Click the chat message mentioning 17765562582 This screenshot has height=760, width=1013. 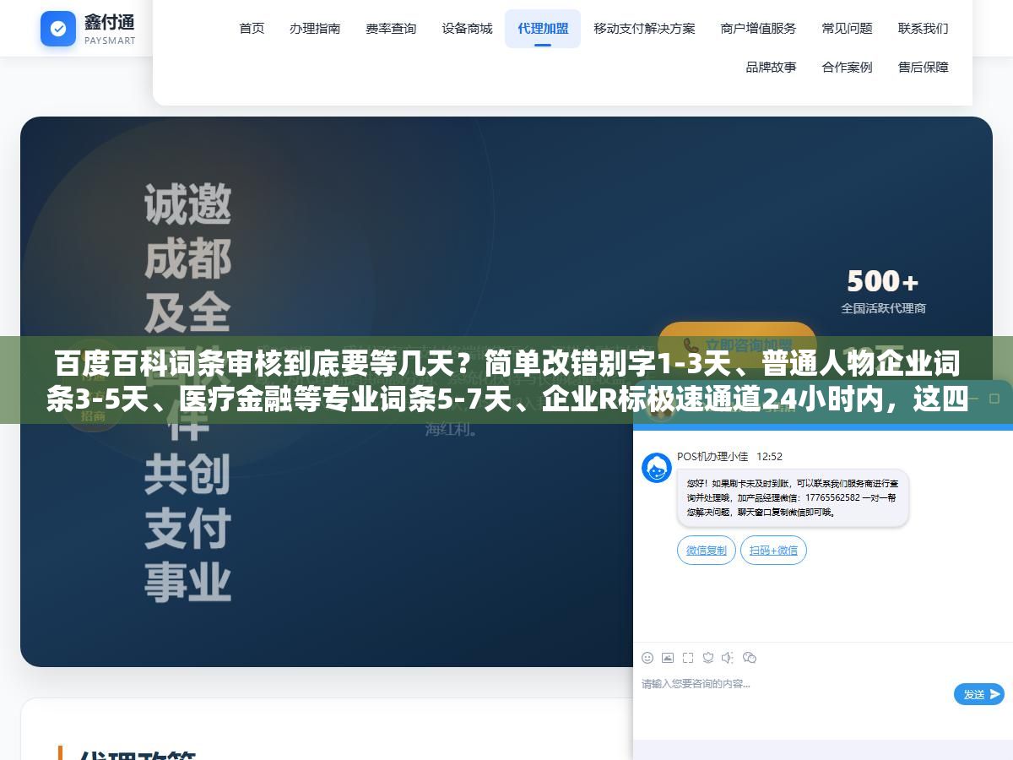click(793, 498)
